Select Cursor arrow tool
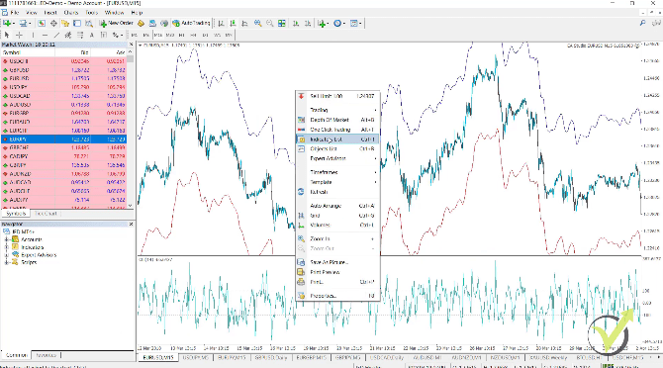The width and height of the screenshot is (663, 368). (x=7, y=35)
